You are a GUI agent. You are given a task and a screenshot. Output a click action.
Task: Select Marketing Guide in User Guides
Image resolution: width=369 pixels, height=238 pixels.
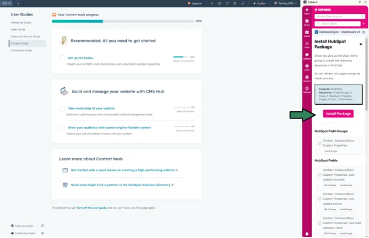(x=21, y=23)
